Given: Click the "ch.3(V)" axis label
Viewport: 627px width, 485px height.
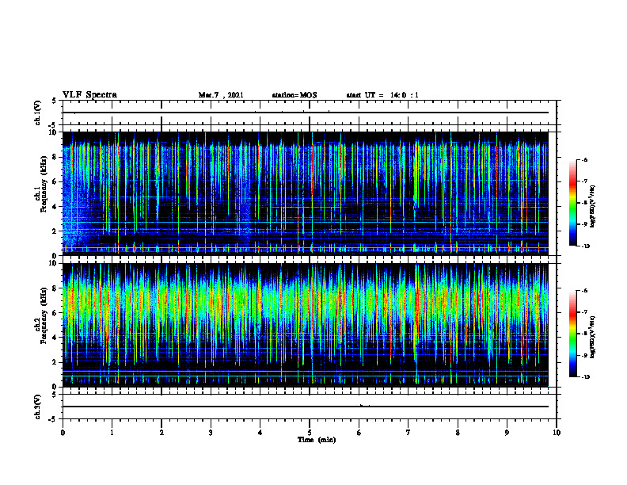Looking at the screenshot, I should pyautogui.click(x=37, y=407).
